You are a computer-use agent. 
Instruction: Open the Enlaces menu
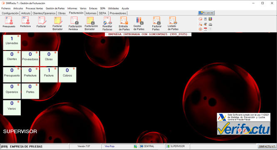click(93, 8)
